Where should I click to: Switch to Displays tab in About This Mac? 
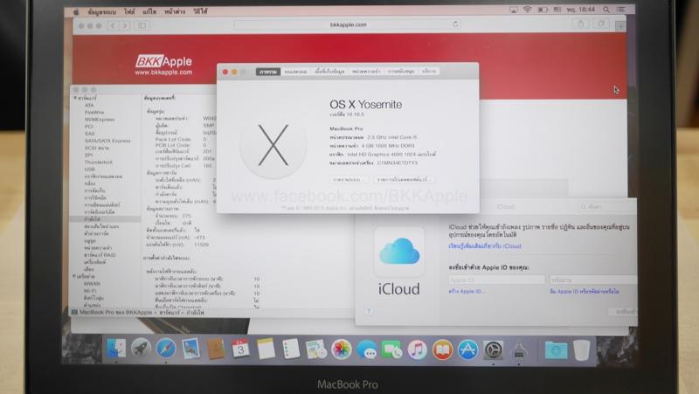295,72
